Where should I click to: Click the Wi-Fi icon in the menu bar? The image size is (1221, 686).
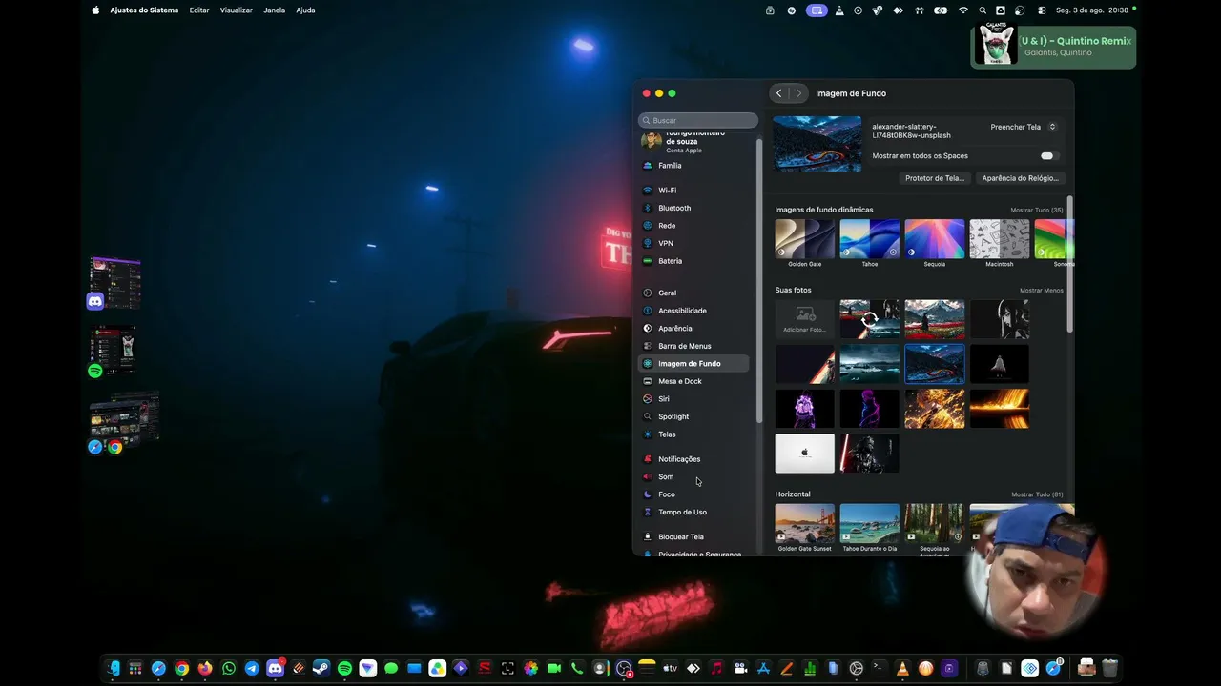pyautogui.click(x=963, y=10)
